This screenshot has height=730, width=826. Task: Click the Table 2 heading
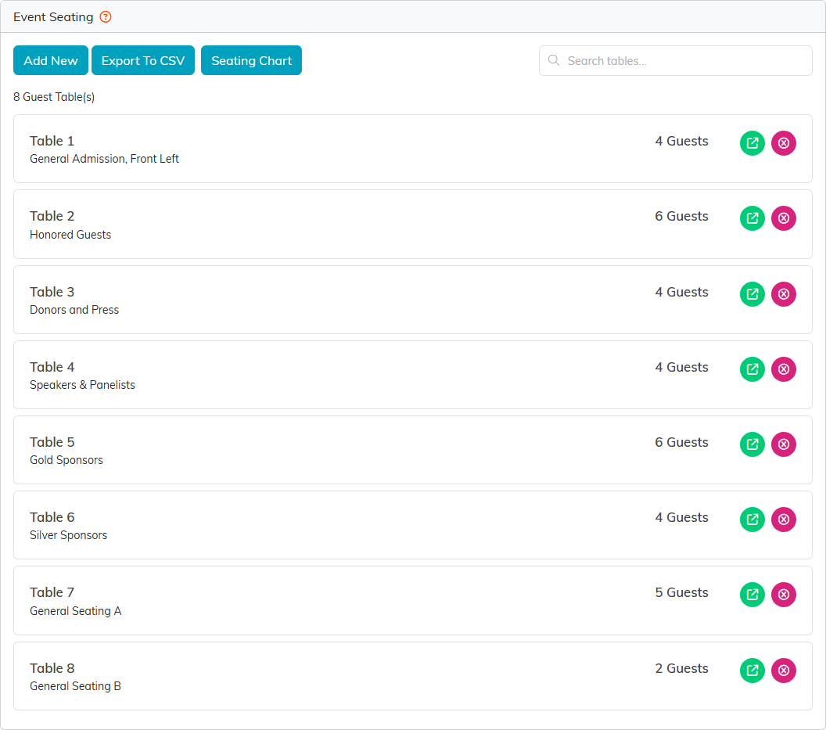(52, 217)
